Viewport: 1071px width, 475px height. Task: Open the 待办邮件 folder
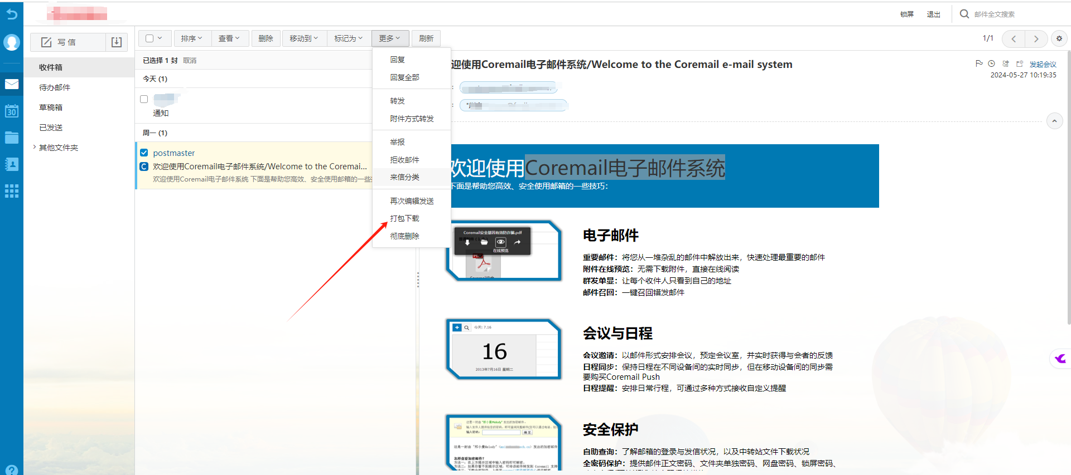point(79,87)
